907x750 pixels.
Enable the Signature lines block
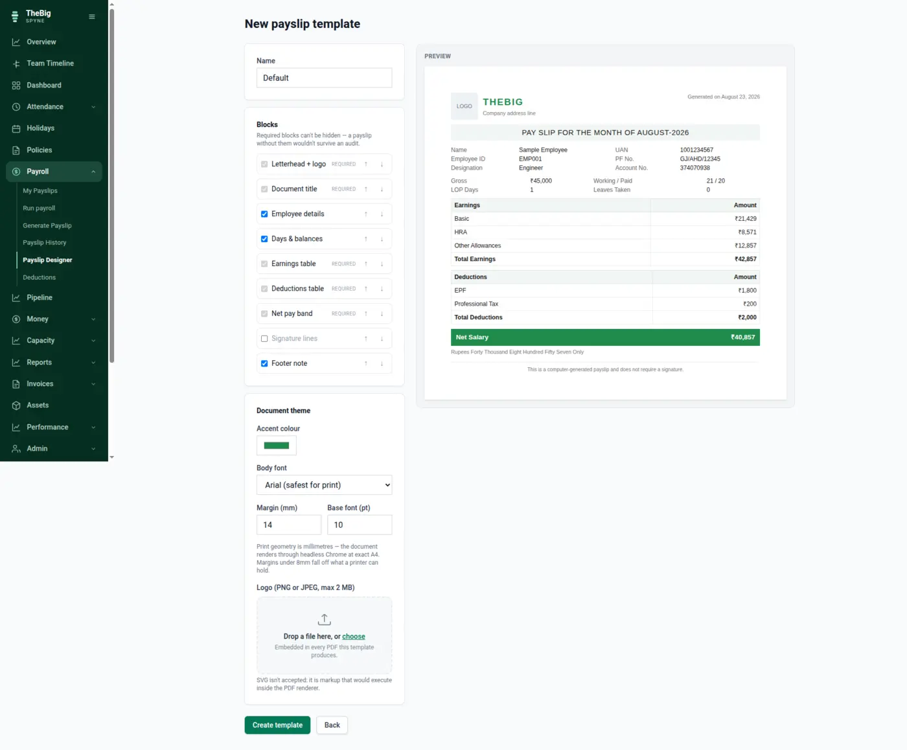click(x=264, y=339)
